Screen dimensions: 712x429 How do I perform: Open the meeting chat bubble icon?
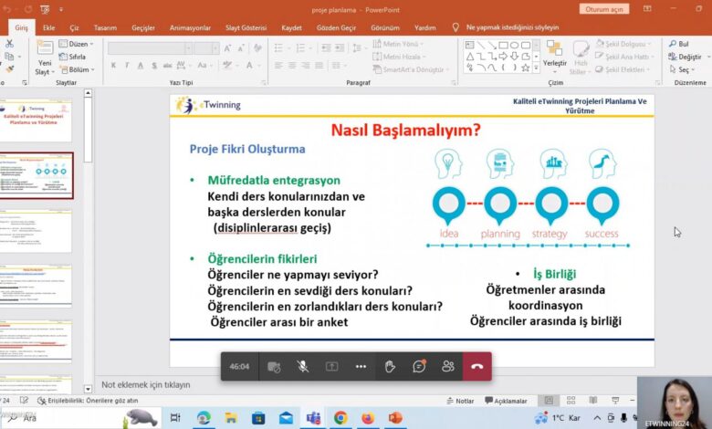[419, 366]
